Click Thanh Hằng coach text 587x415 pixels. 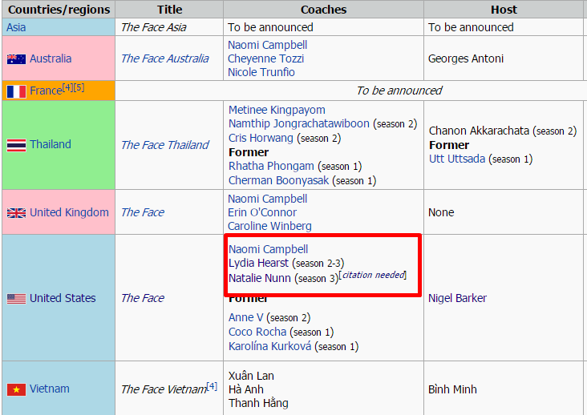pos(258,404)
